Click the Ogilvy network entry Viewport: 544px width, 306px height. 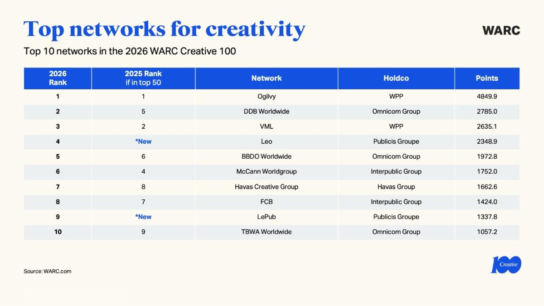point(266,96)
